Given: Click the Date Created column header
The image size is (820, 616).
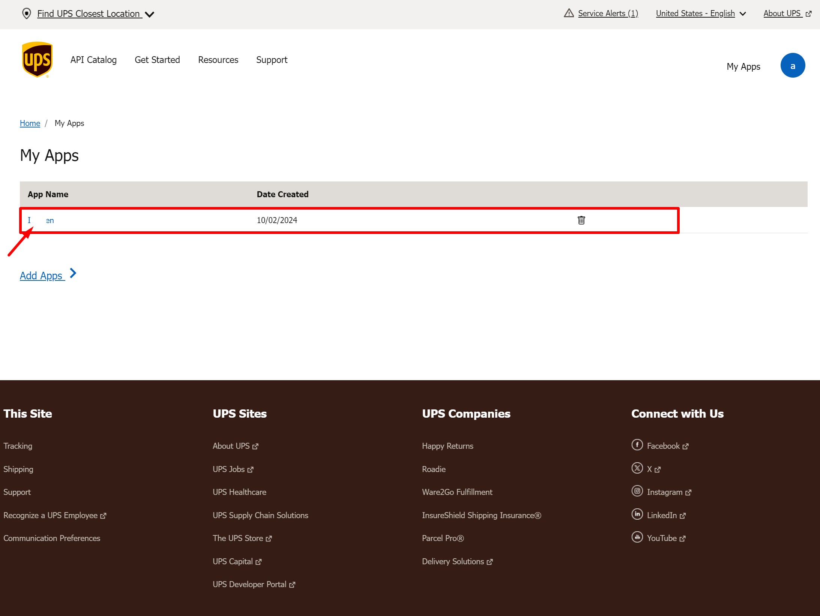Looking at the screenshot, I should tap(282, 194).
